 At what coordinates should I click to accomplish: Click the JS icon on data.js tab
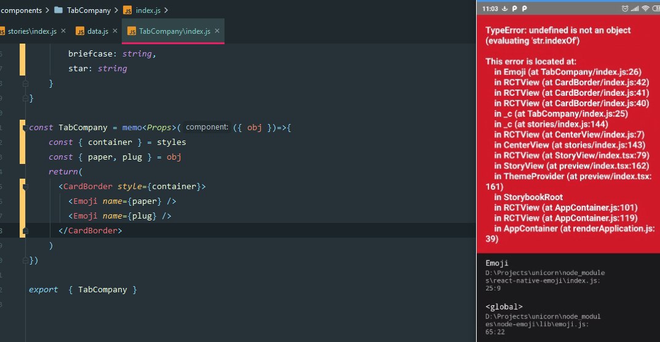pos(80,31)
